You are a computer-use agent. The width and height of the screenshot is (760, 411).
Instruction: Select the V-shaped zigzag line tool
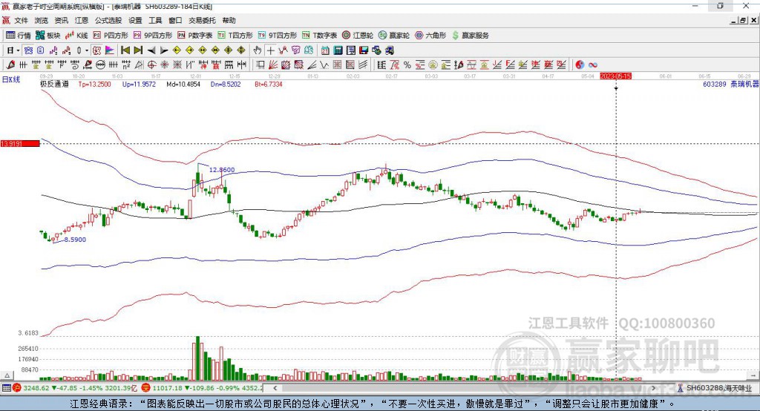tap(324, 65)
